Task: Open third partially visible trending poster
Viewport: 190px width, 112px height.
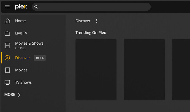Action: 181,70
